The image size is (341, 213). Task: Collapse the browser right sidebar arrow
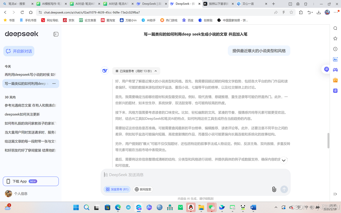coord(335,194)
